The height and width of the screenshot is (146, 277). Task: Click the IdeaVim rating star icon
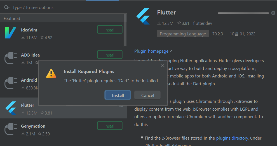42,37
